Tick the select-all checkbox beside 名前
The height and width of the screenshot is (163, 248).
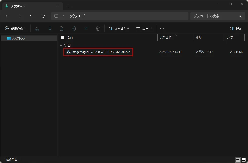[x=63, y=37]
